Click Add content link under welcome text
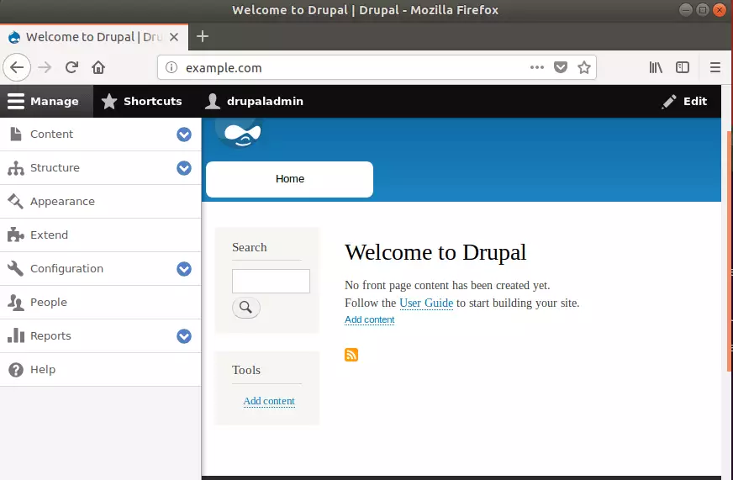The height and width of the screenshot is (480, 733). click(369, 319)
